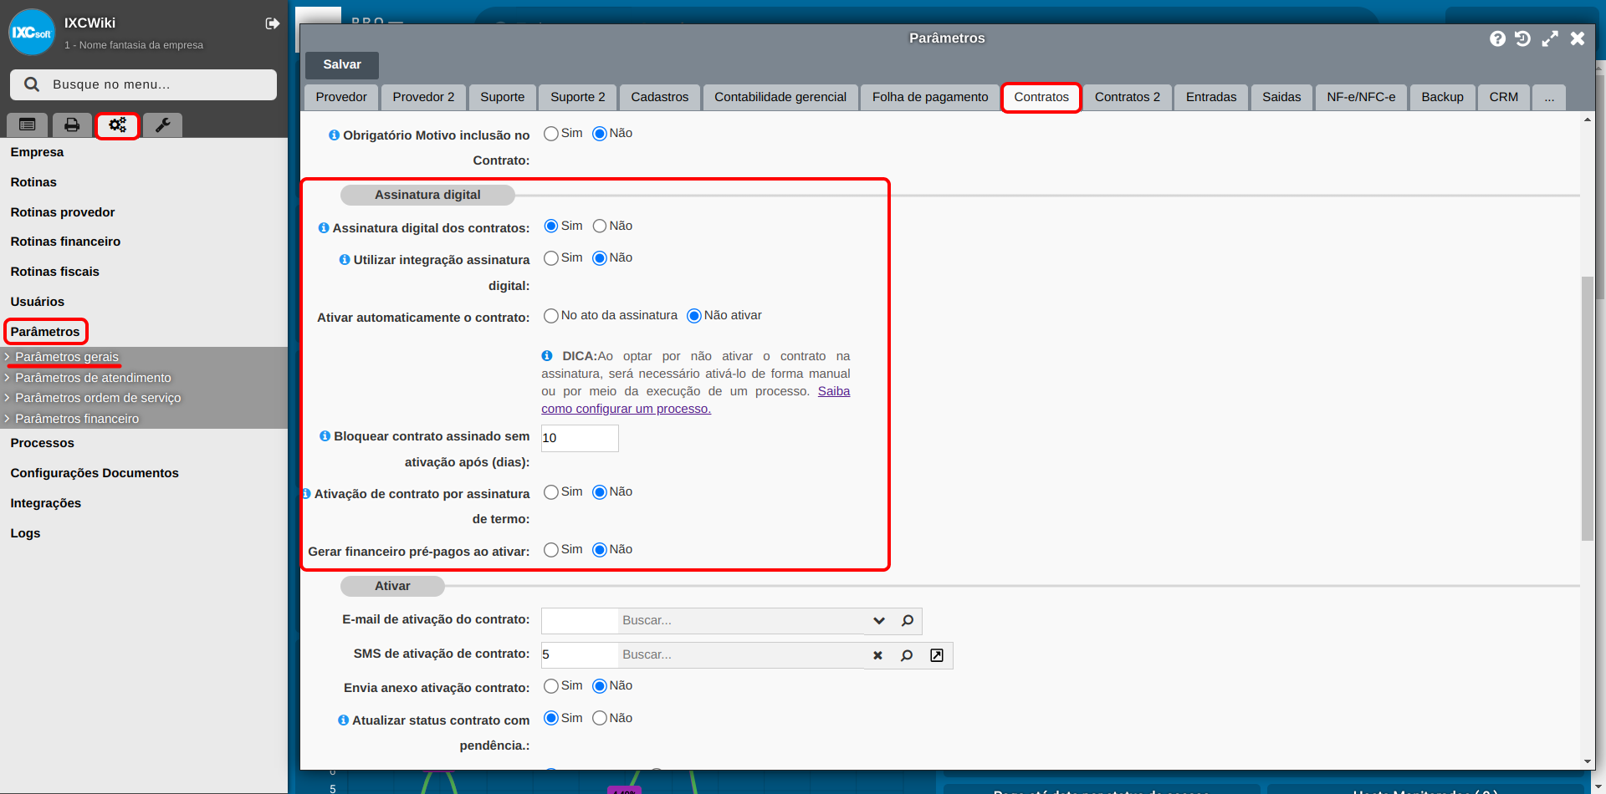Click the dialog vertical scrollbar thumb
This screenshot has width=1606, height=794.
coord(1587,408)
